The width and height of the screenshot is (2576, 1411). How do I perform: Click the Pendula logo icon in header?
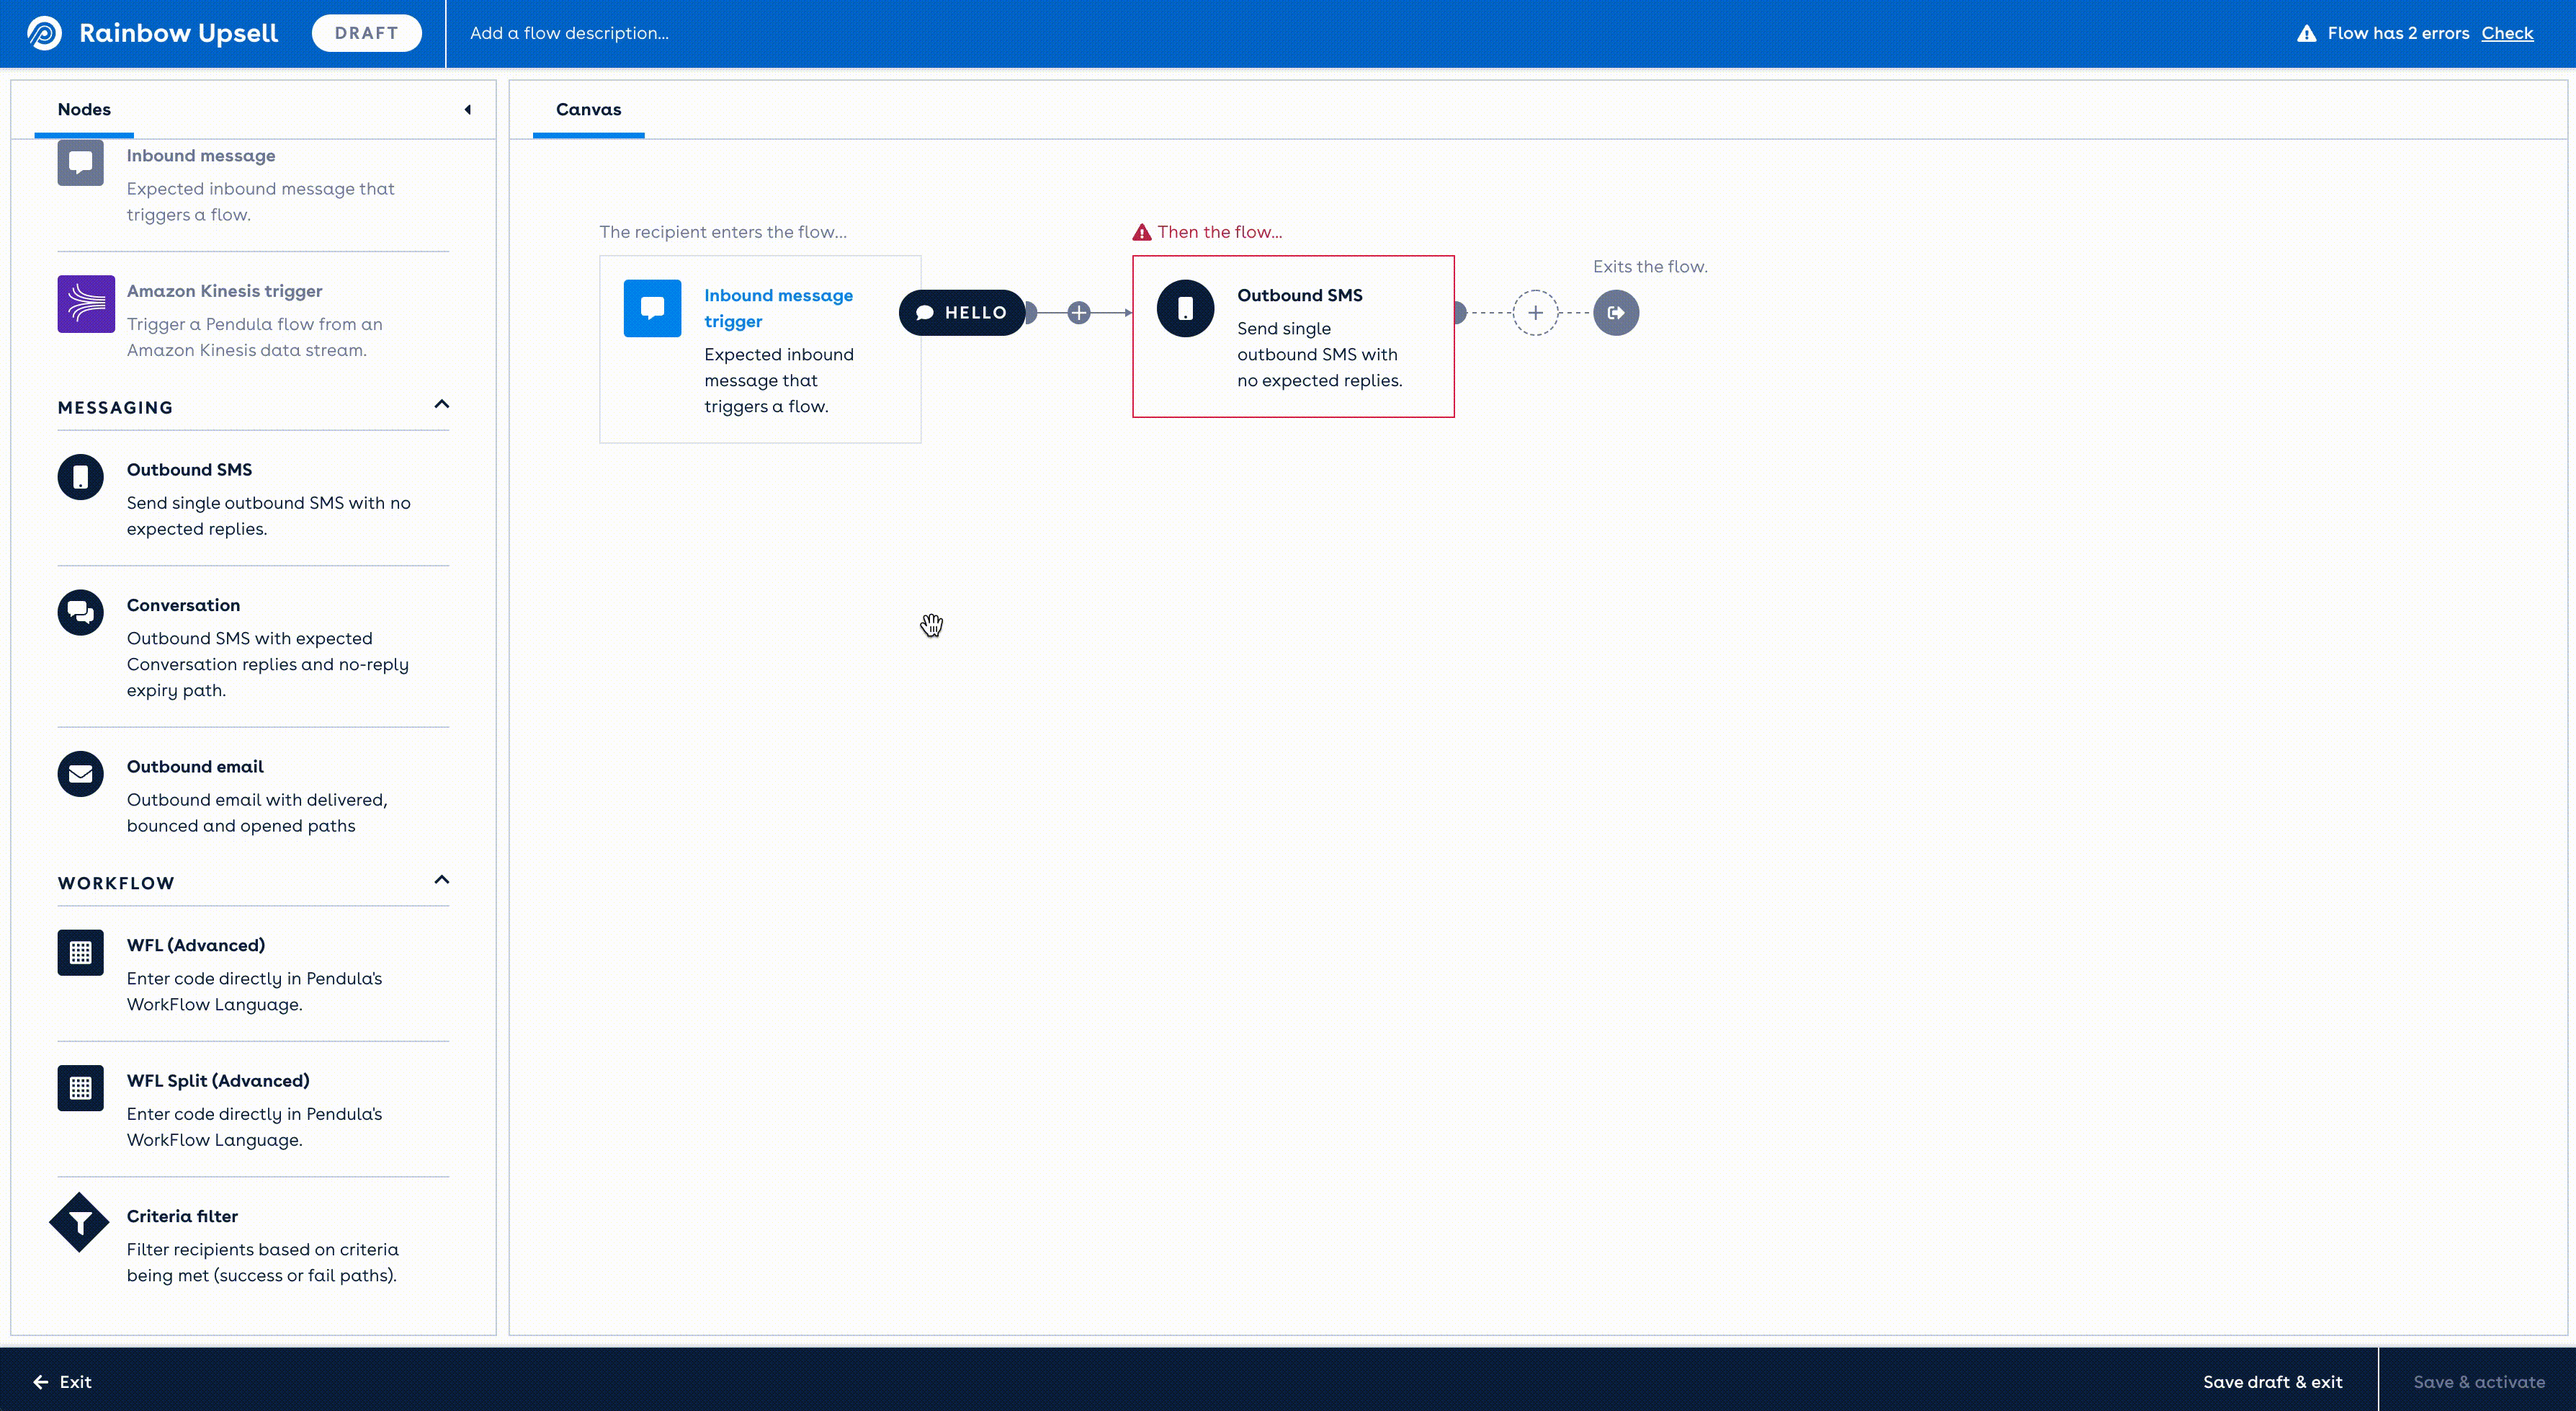(x=44, y=33)
